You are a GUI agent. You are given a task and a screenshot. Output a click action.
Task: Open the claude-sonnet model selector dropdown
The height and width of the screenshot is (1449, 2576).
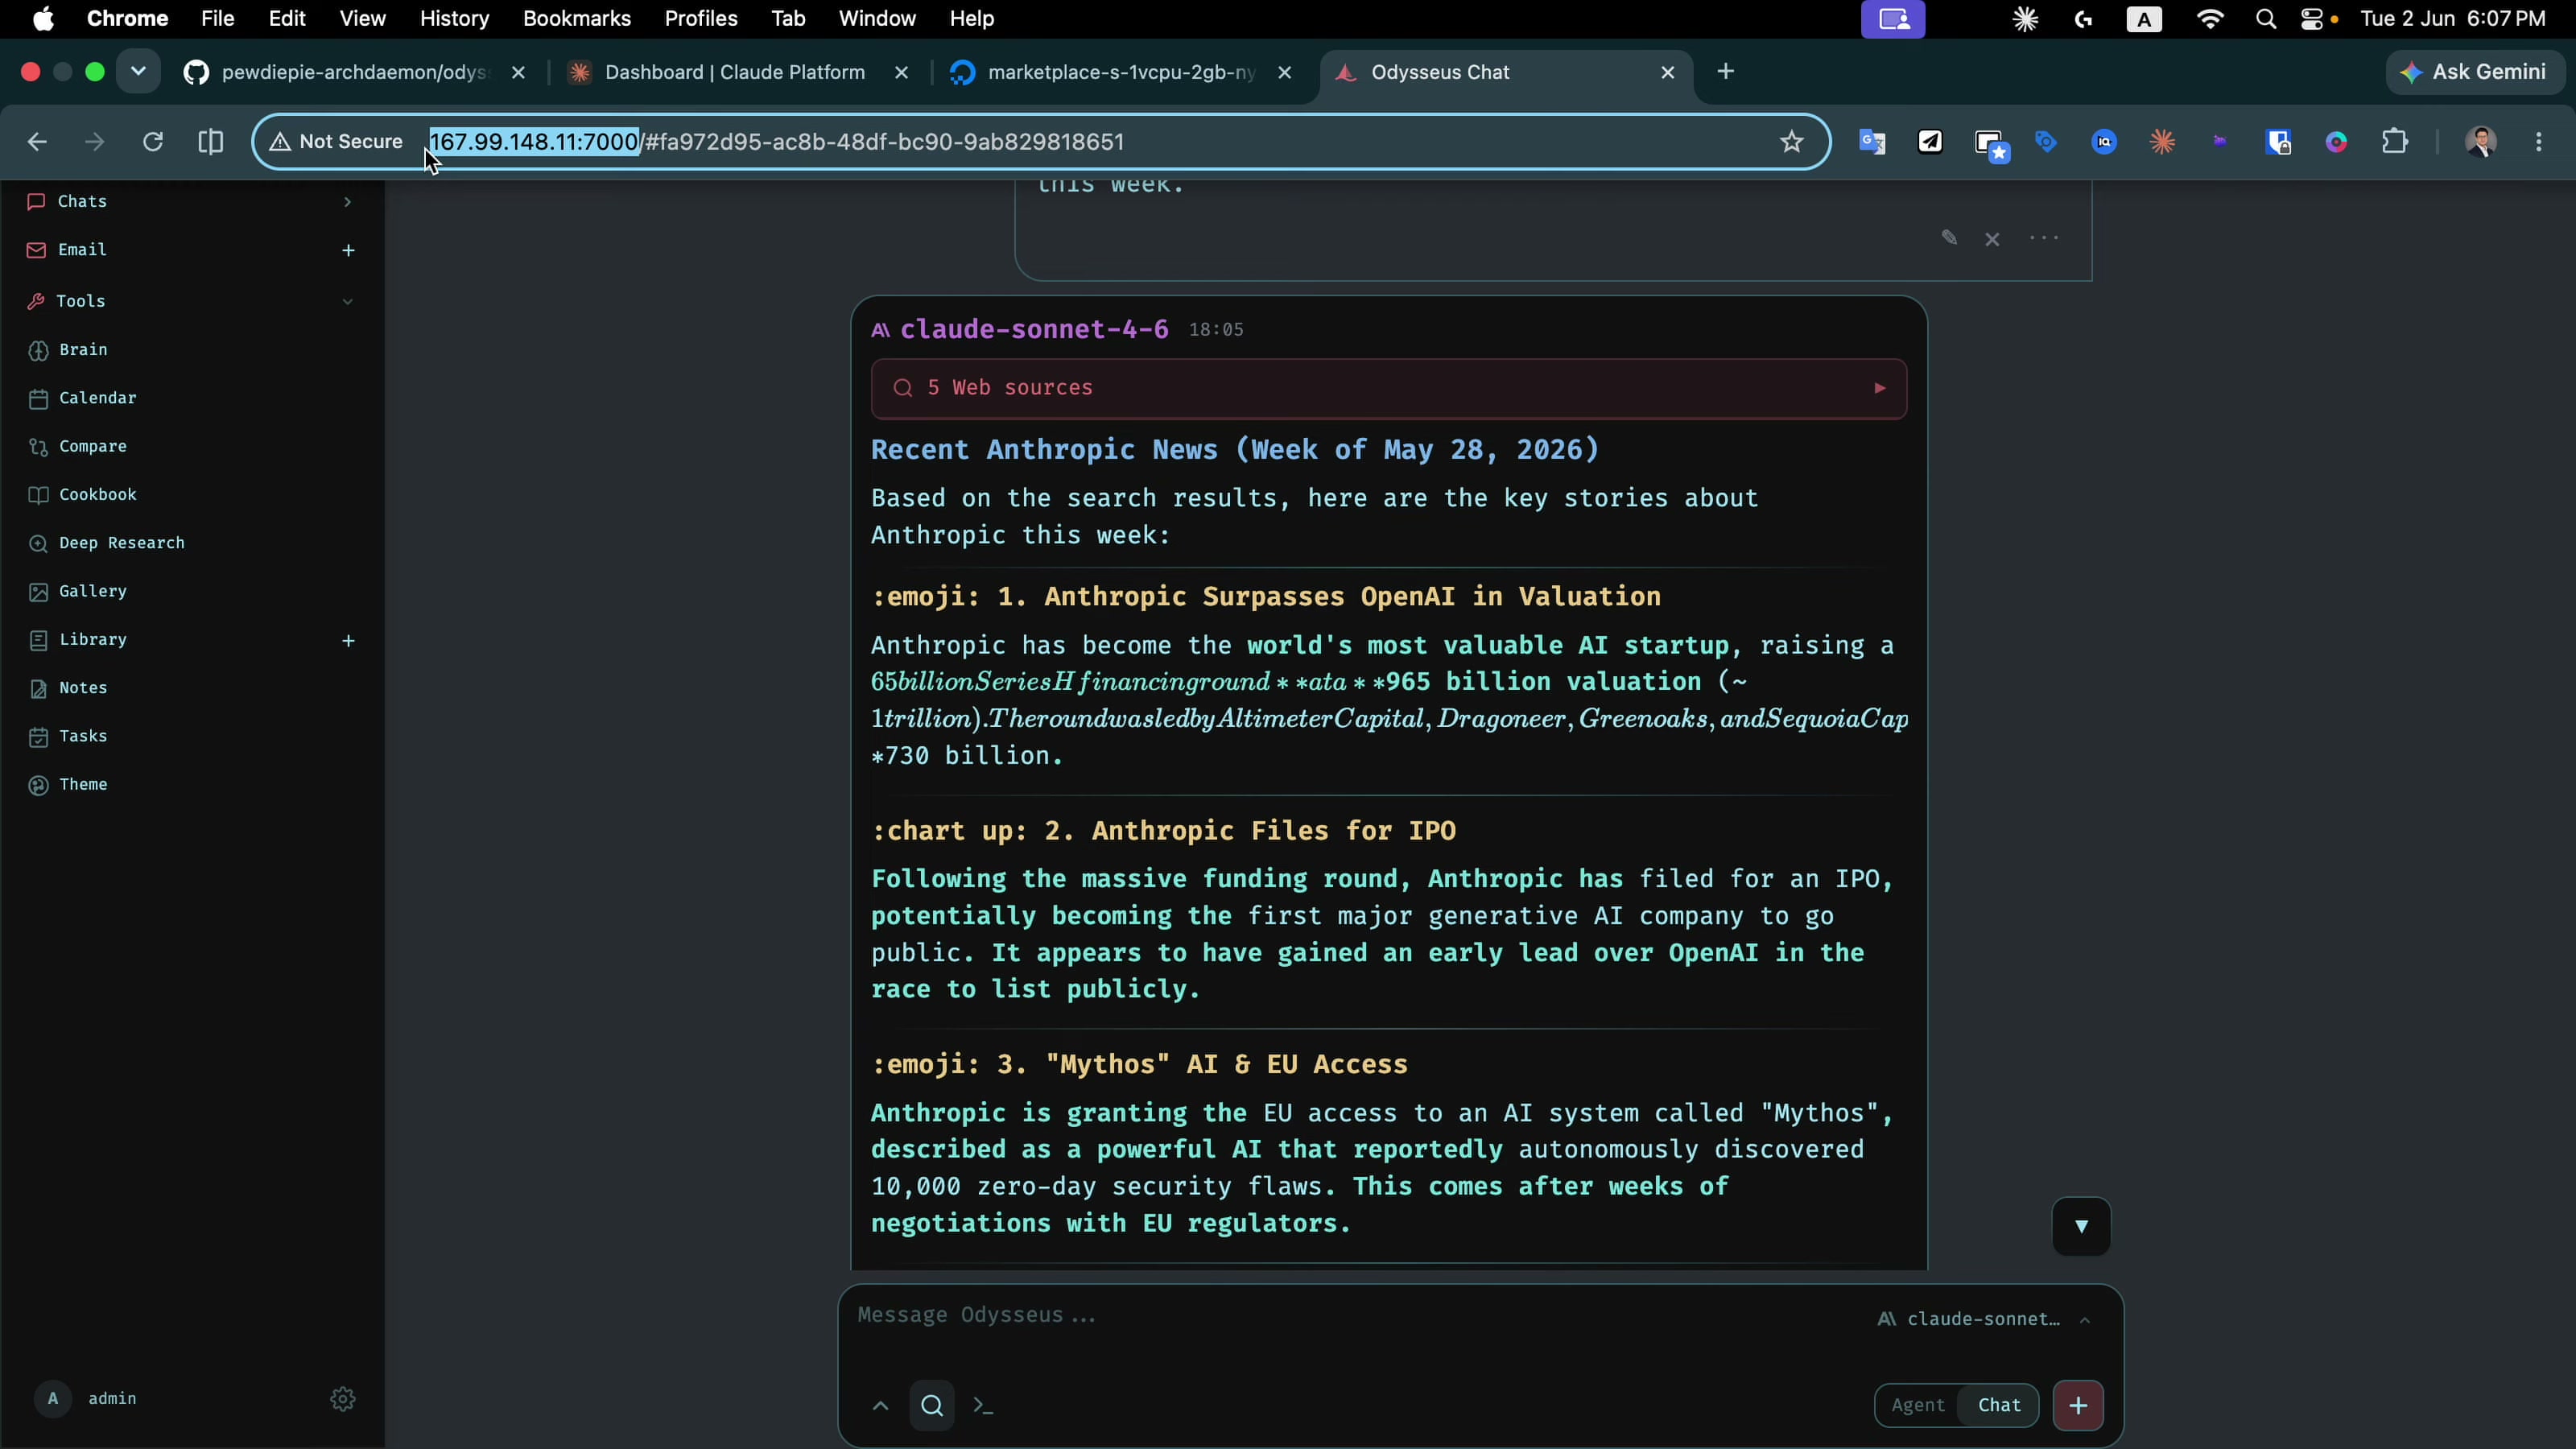(1984, 1319)
